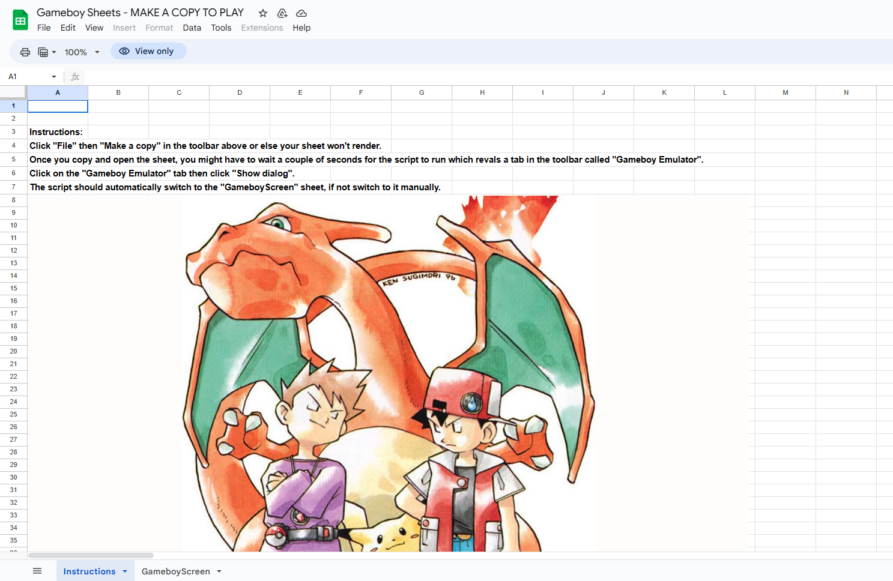Viewport: 893px width, 581px height.
Task: Click the "script should automatically switch" row
Action: pos(235,187)
